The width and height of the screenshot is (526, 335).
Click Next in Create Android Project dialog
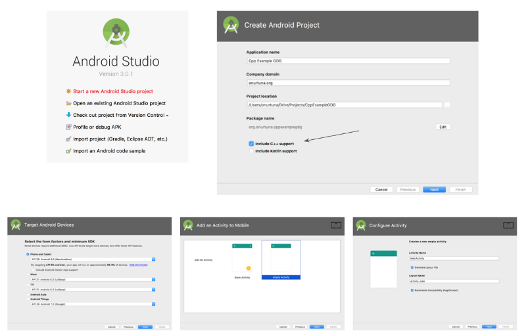click(434, 189)
